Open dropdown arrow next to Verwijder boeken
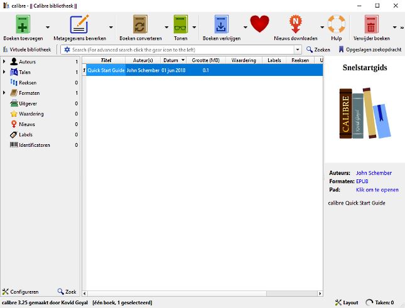Viewport: 405px width, 308px height. pos(394,27)
